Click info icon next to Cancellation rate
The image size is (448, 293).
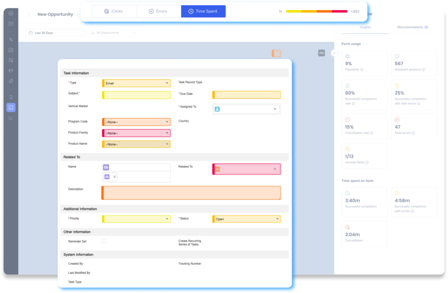[x=371, y=133]
